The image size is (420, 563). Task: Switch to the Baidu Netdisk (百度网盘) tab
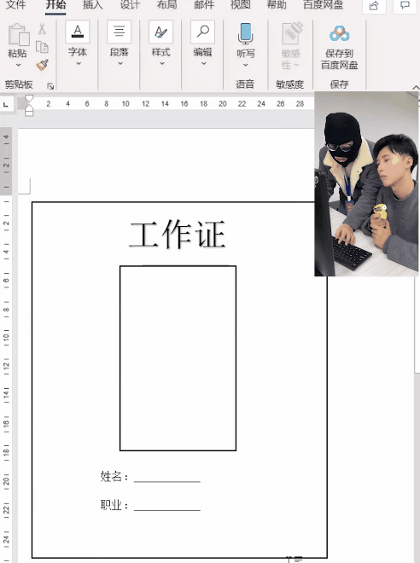324,5
